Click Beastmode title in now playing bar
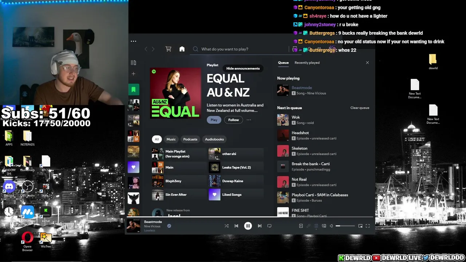466x262 pixels. point(153,222)
